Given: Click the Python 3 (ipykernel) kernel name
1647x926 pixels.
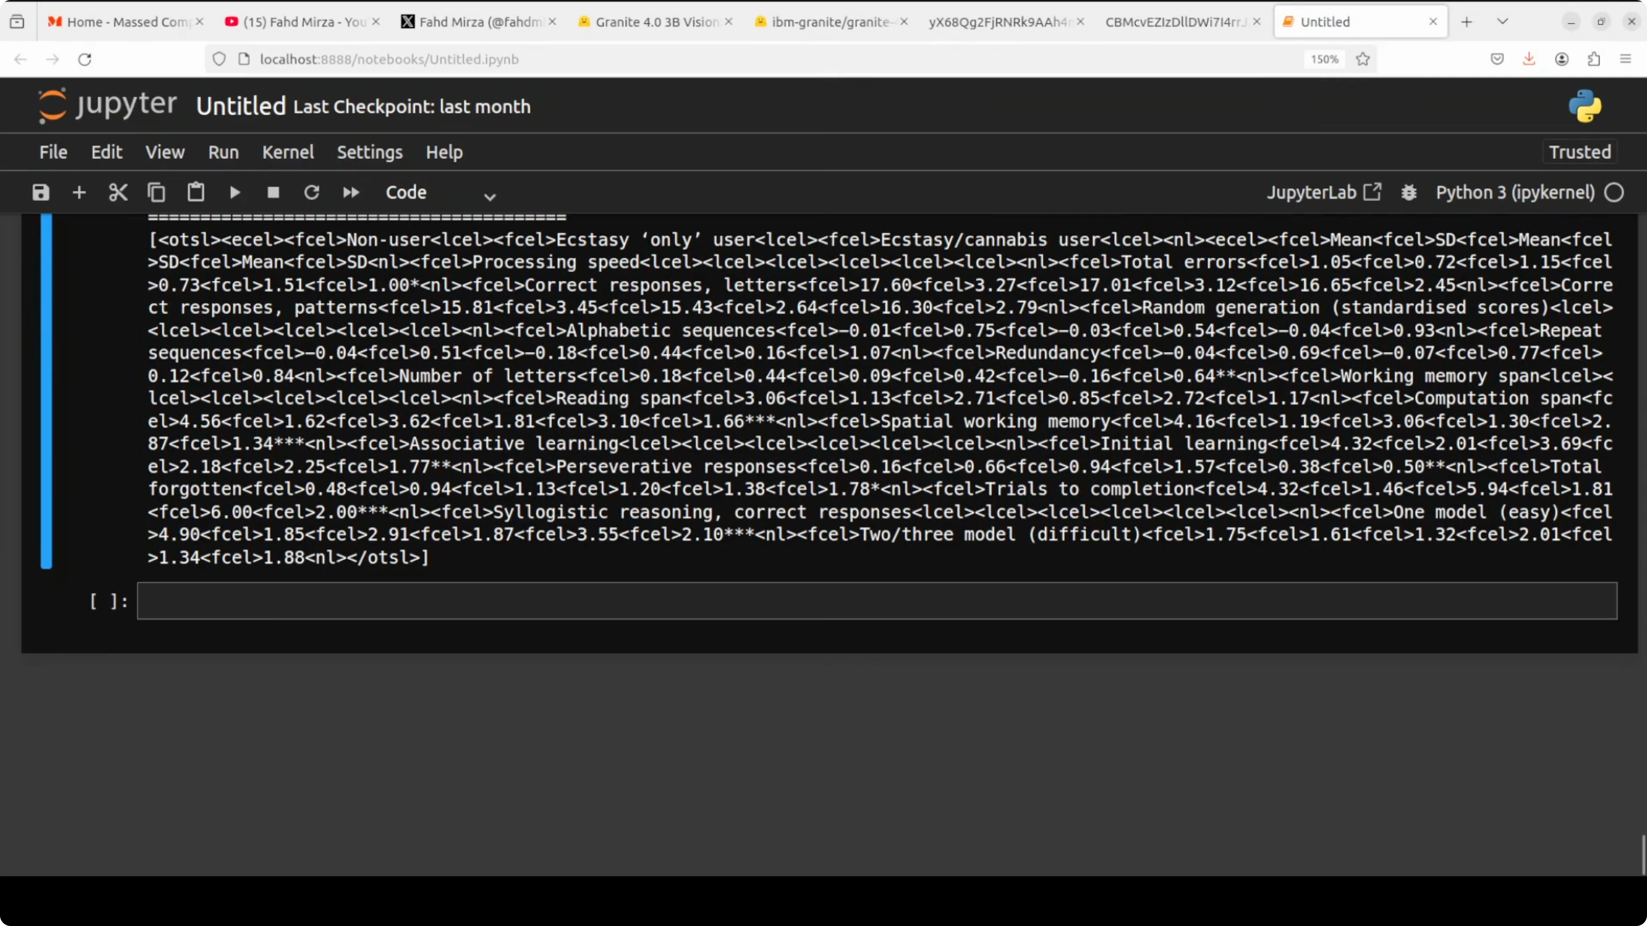Looking at the screenshot, I should [1515, 192].
